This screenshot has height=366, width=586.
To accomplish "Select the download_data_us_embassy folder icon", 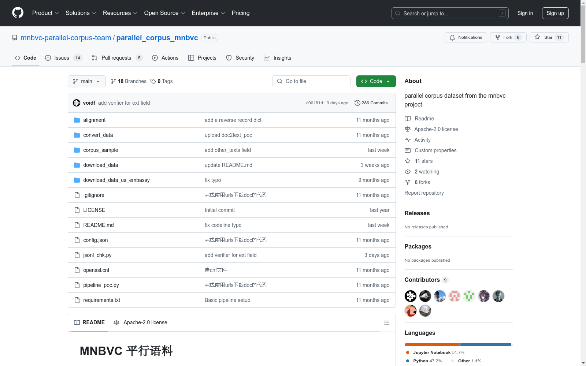I will (77, 180).
